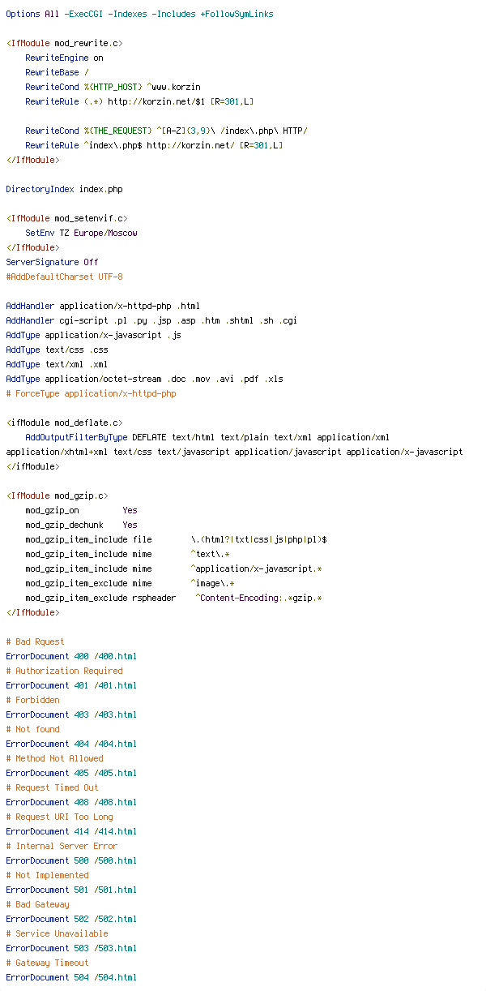Click the # Not found comment
This screenshot has height=991, width=486.
coord(32,729)
